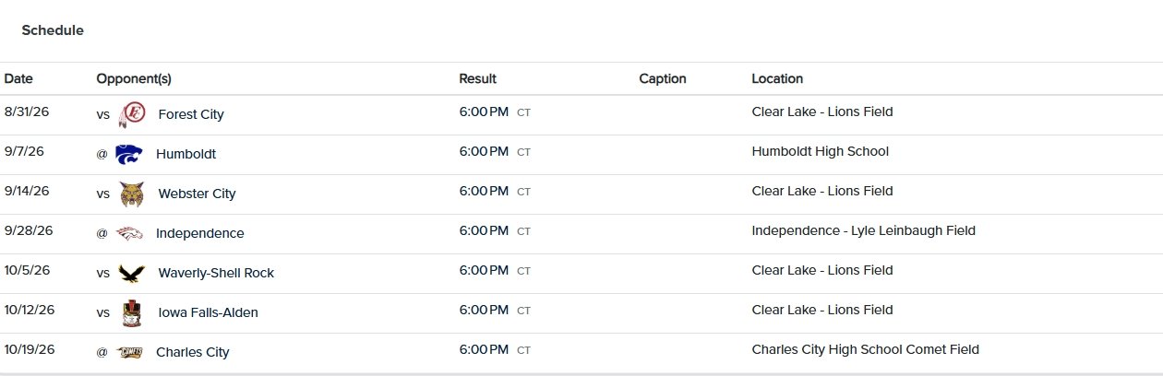
Task: Click the Humboldt wildcat logo
Action: [128, 154]
